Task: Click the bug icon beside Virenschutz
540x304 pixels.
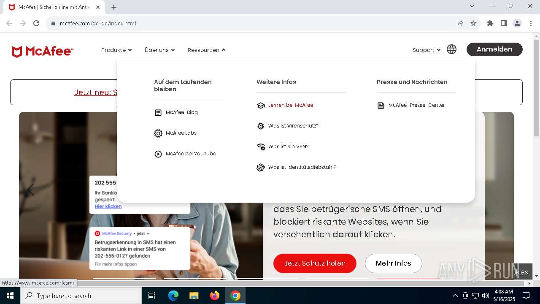Action: coord(261,126)
